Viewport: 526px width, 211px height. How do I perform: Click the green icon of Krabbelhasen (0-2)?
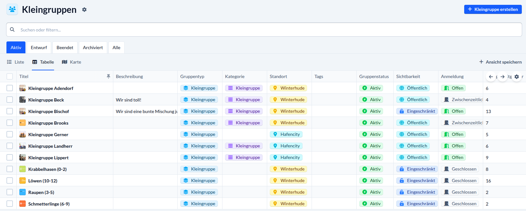(23, 169)
